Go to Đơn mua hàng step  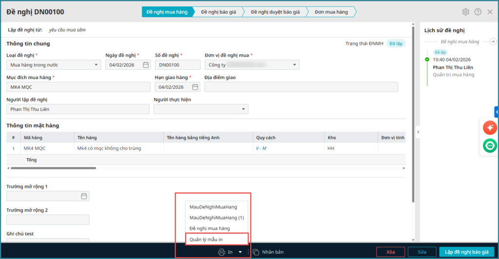pos(331,12)
